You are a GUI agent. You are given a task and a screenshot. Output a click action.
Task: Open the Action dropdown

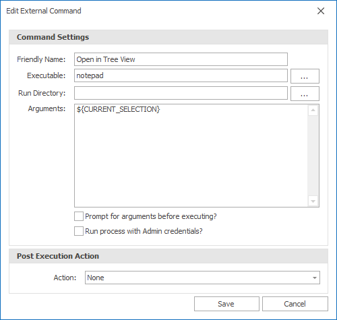point(202,278)
